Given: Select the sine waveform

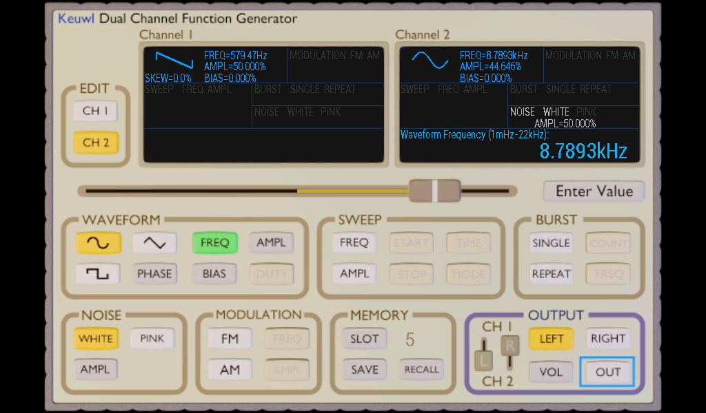Looking at the screenshot, I should 97,242.
